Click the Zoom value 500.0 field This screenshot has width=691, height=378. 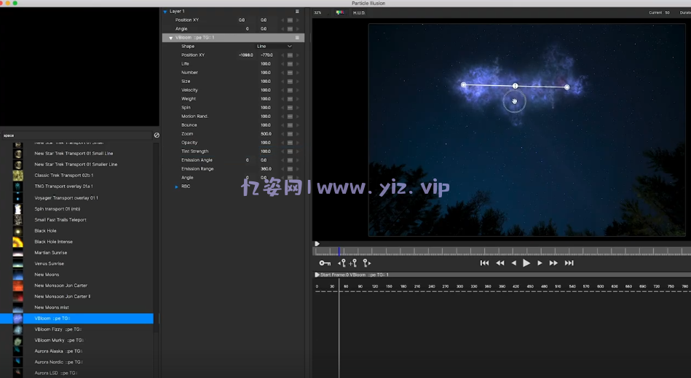[266, 134]
